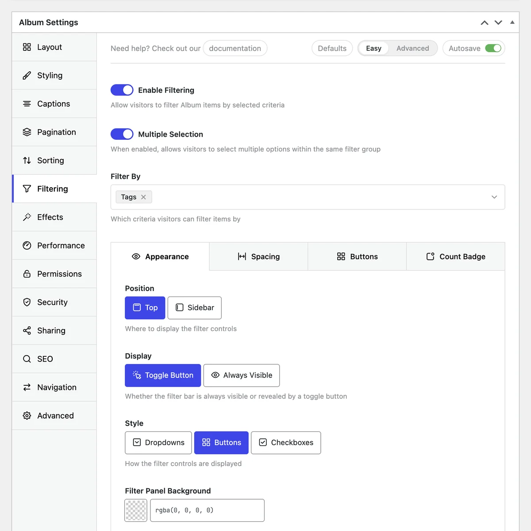Image resolution: width=531 pixels, height=531 pixels.
Task: Click the eye icon in Always Visible
Action: [x=215, y=375]
